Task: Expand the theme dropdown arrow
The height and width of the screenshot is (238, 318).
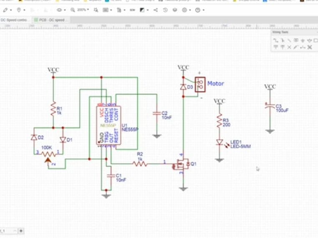Action: click(x=148, y=10)
